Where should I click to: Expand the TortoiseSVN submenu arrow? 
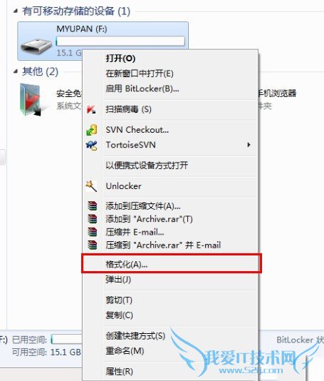[x=249, y=145]
